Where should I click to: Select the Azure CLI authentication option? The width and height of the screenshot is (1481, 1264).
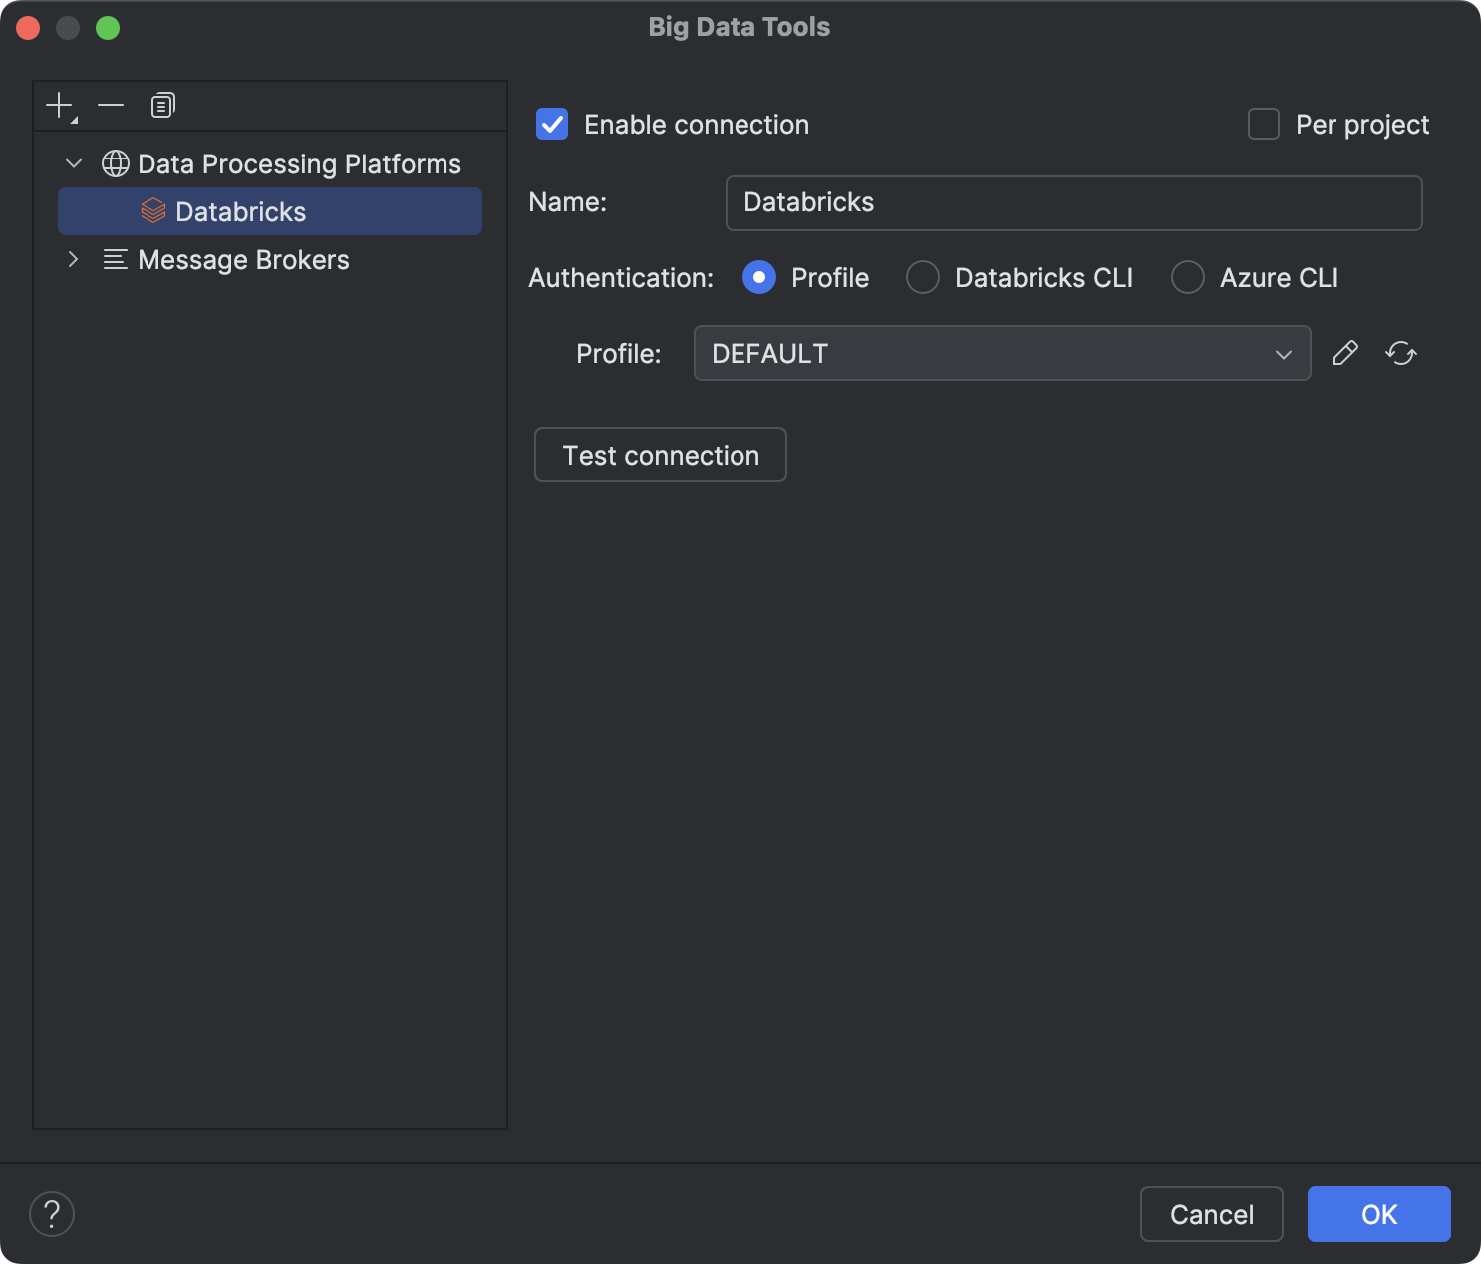1188,277
